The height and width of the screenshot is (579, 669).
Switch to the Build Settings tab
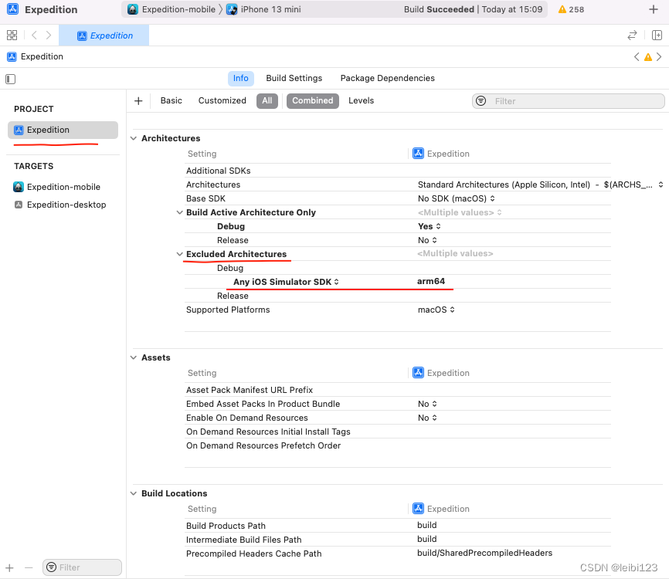click(x=294, y=79)
